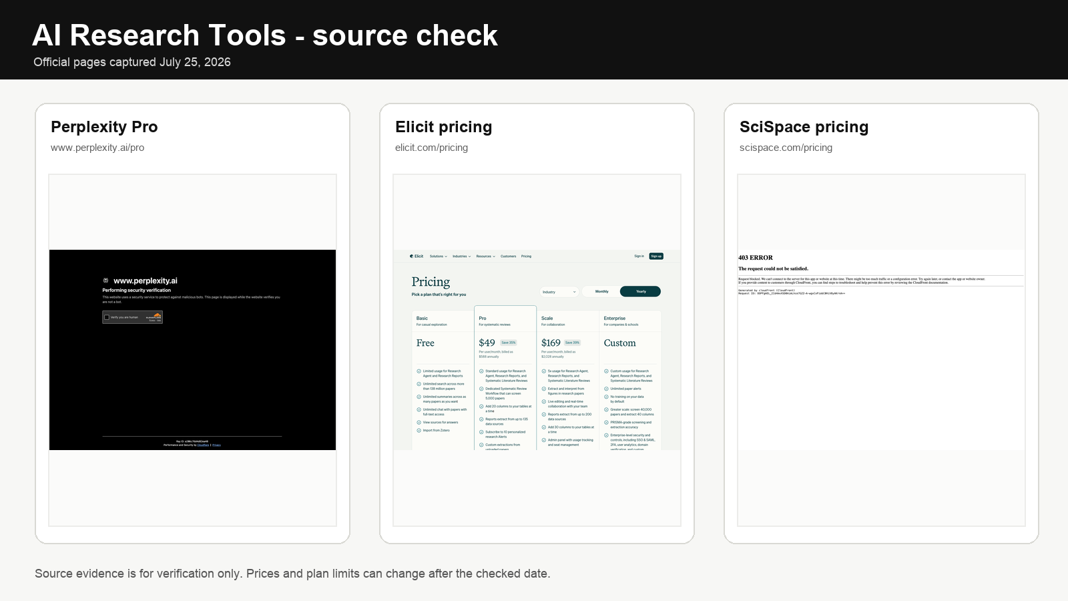Click the $169 Scale plan price

(x=551, y=343)
